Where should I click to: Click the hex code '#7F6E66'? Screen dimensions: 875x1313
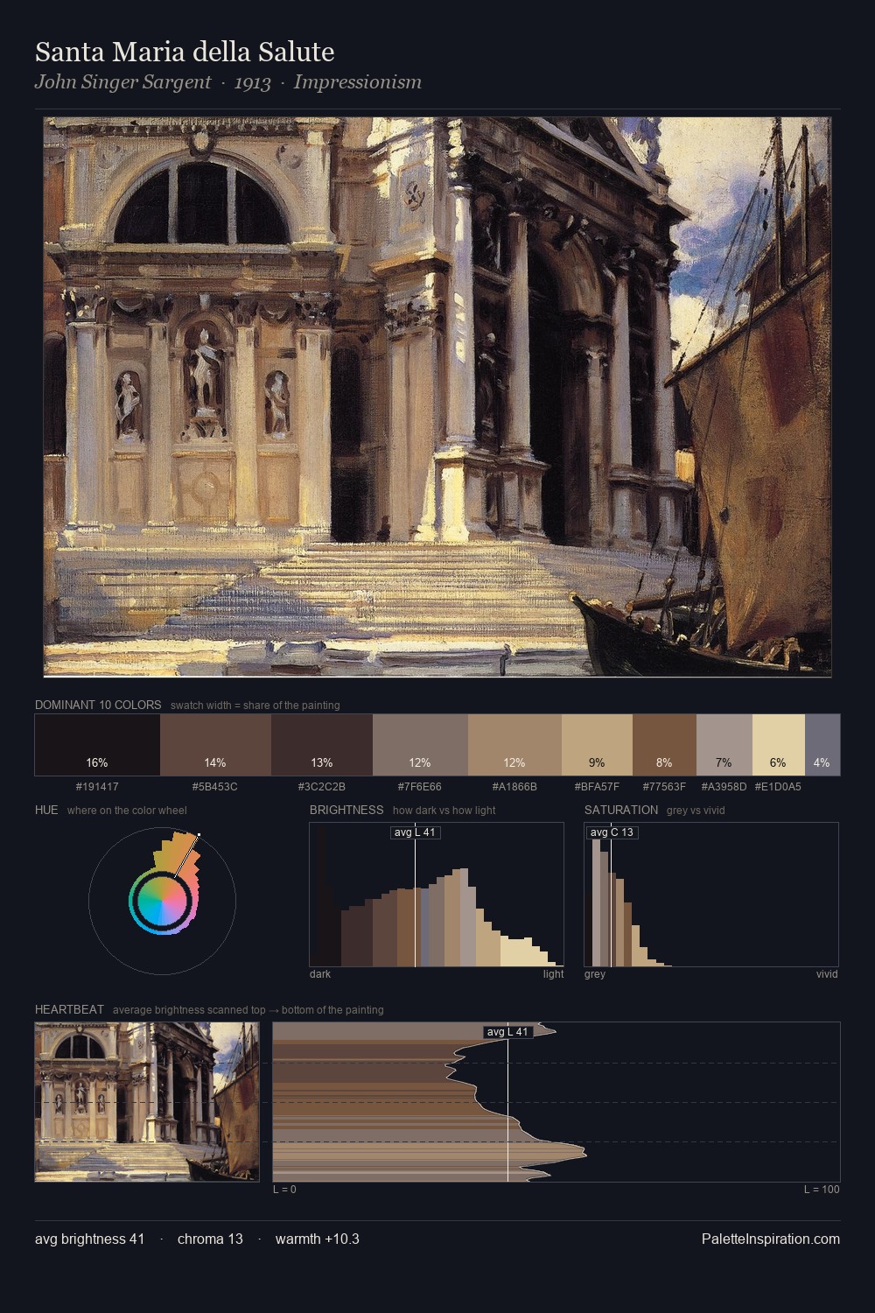click(420, 787)
